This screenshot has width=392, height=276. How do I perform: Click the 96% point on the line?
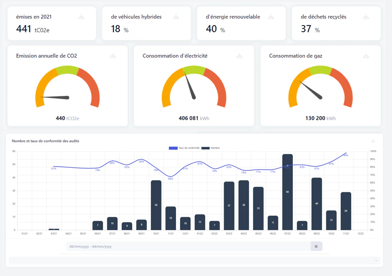point(346,153)
